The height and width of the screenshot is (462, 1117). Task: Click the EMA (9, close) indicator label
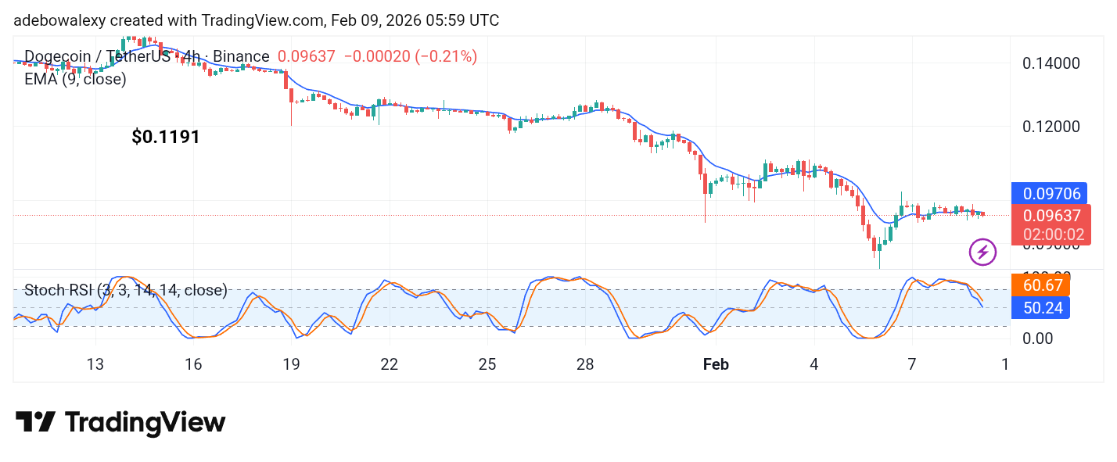75,78
